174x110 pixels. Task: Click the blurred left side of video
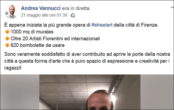pos(20,92)
